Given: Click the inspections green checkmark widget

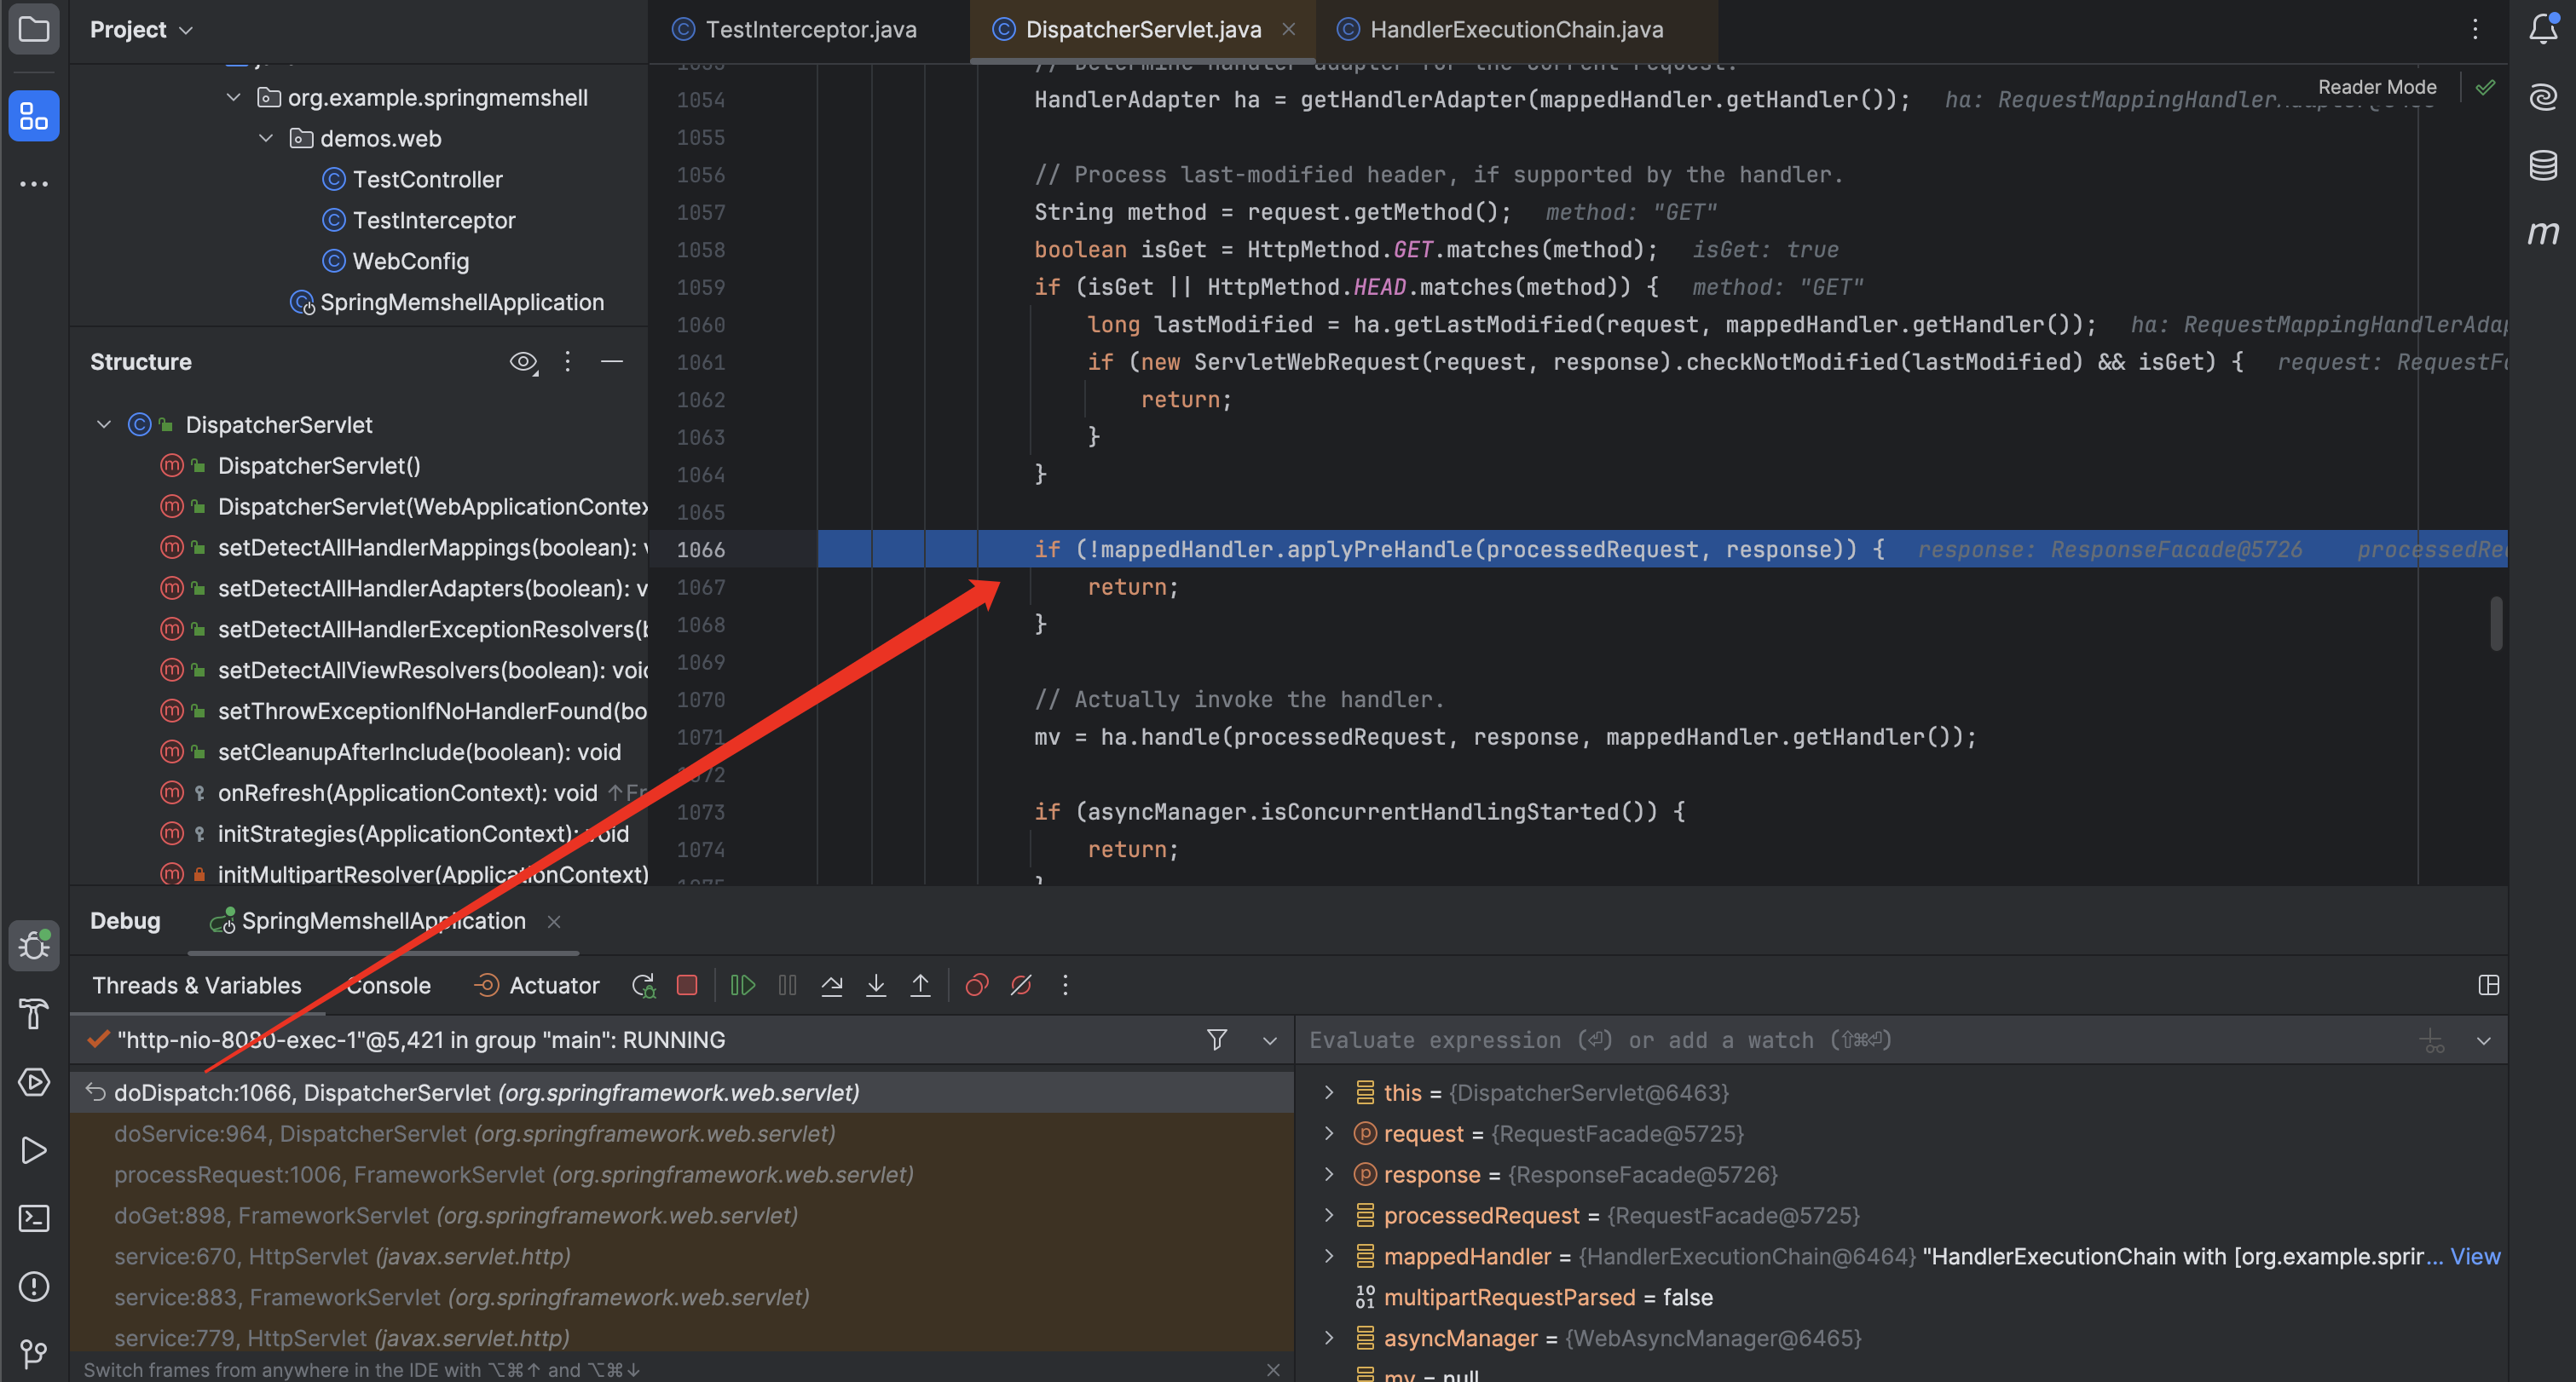Looking at the screenshot, I should [x=2485, y=87].
